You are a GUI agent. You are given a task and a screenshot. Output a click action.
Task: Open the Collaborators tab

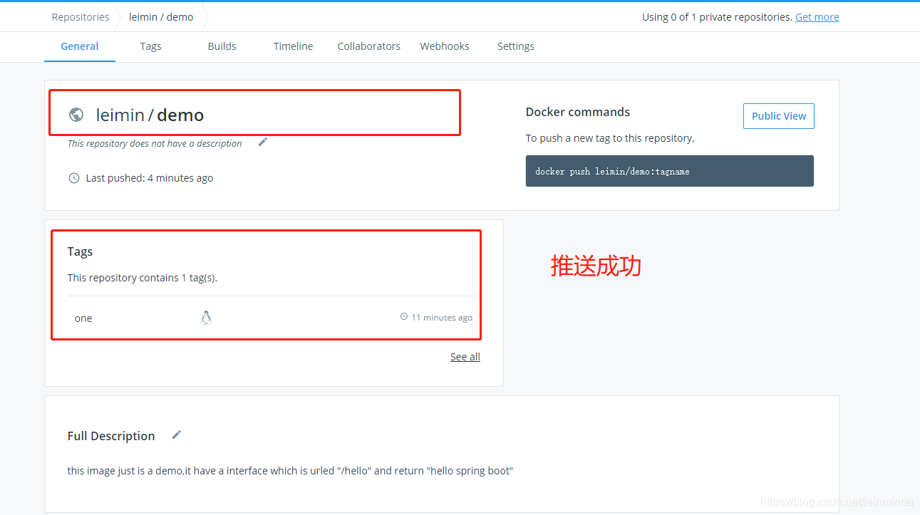click(369, 46)
